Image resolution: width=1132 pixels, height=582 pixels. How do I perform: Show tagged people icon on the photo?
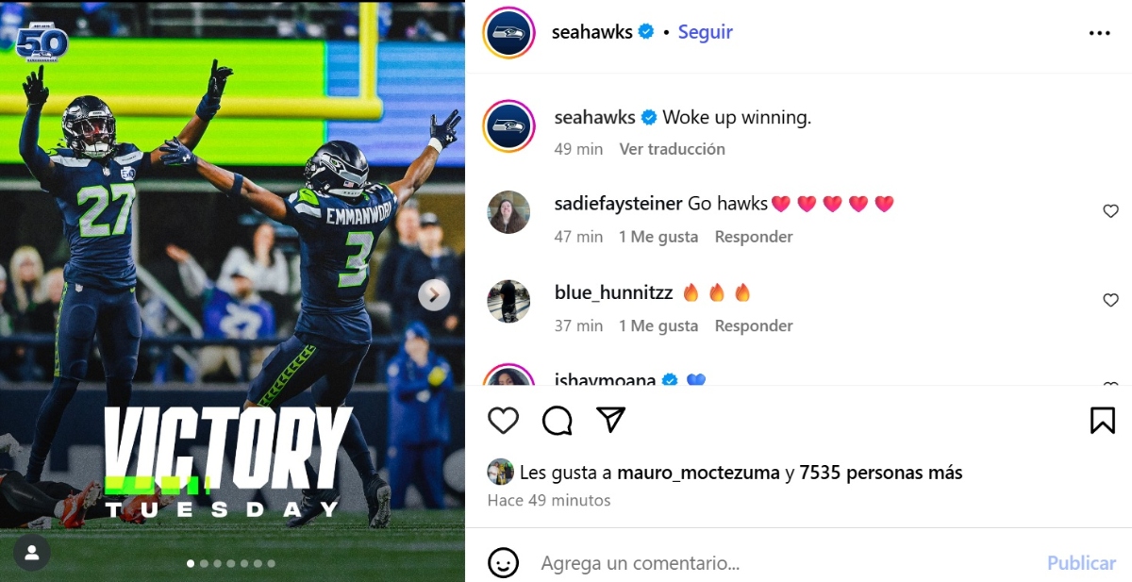[x=32, y=553]
